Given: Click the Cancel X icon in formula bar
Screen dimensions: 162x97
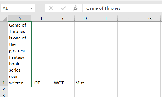Looking at the screenshot, I should [x=51, y=8].
